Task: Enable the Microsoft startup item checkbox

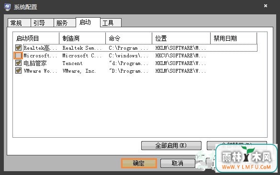Action: (18, 55)
